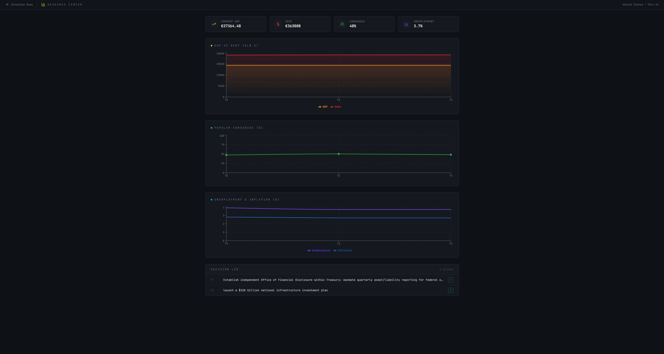This screenshot has width=664, height=354.
Task: Click the Situation Room link text
Action: [22, 4]
